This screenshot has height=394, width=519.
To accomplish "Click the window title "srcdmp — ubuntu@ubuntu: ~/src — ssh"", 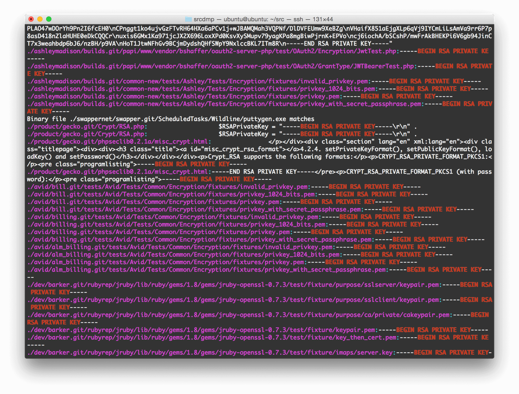I will point(248,19).
